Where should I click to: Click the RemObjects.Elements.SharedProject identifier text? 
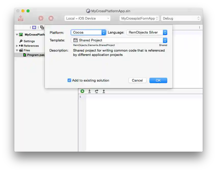point(94,45)
